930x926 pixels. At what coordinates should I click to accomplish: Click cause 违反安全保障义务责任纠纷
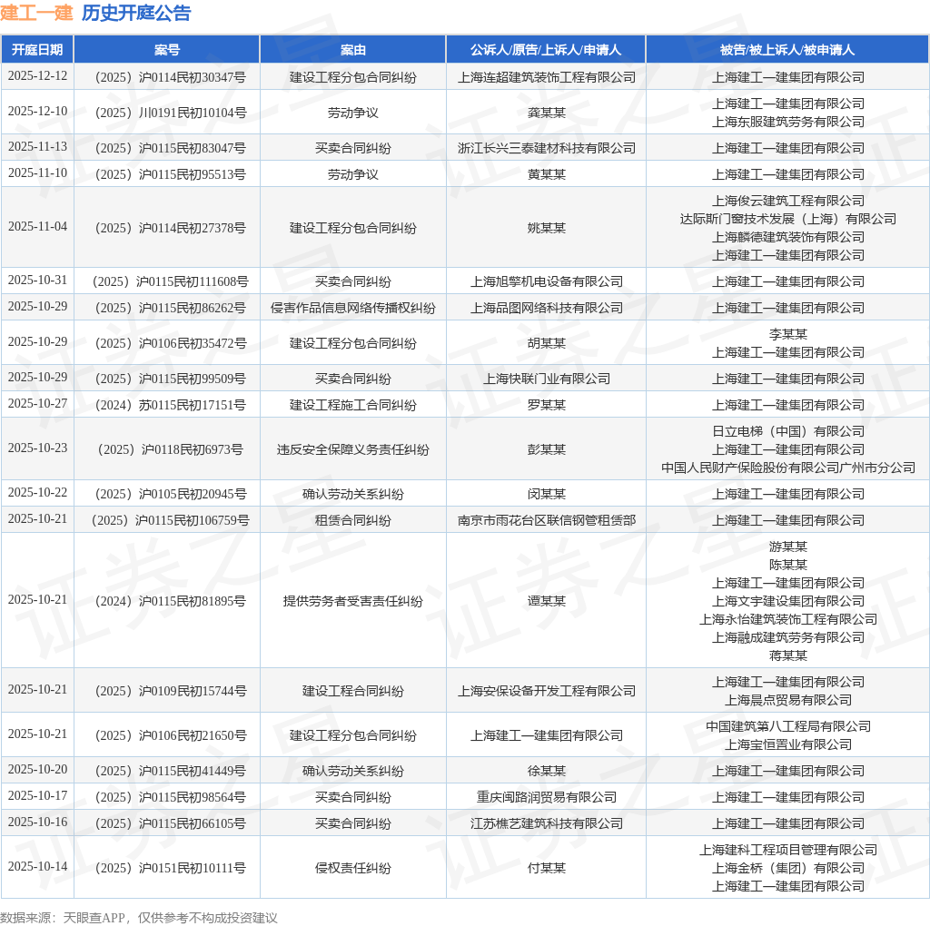(x=353, y=449)
